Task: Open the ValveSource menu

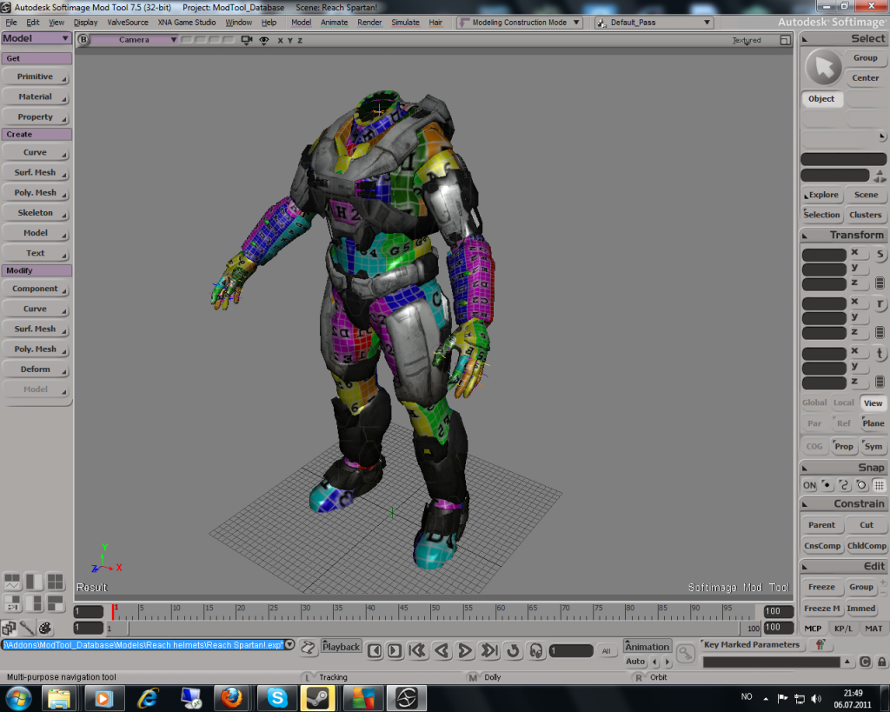Action: coord(128,22)
